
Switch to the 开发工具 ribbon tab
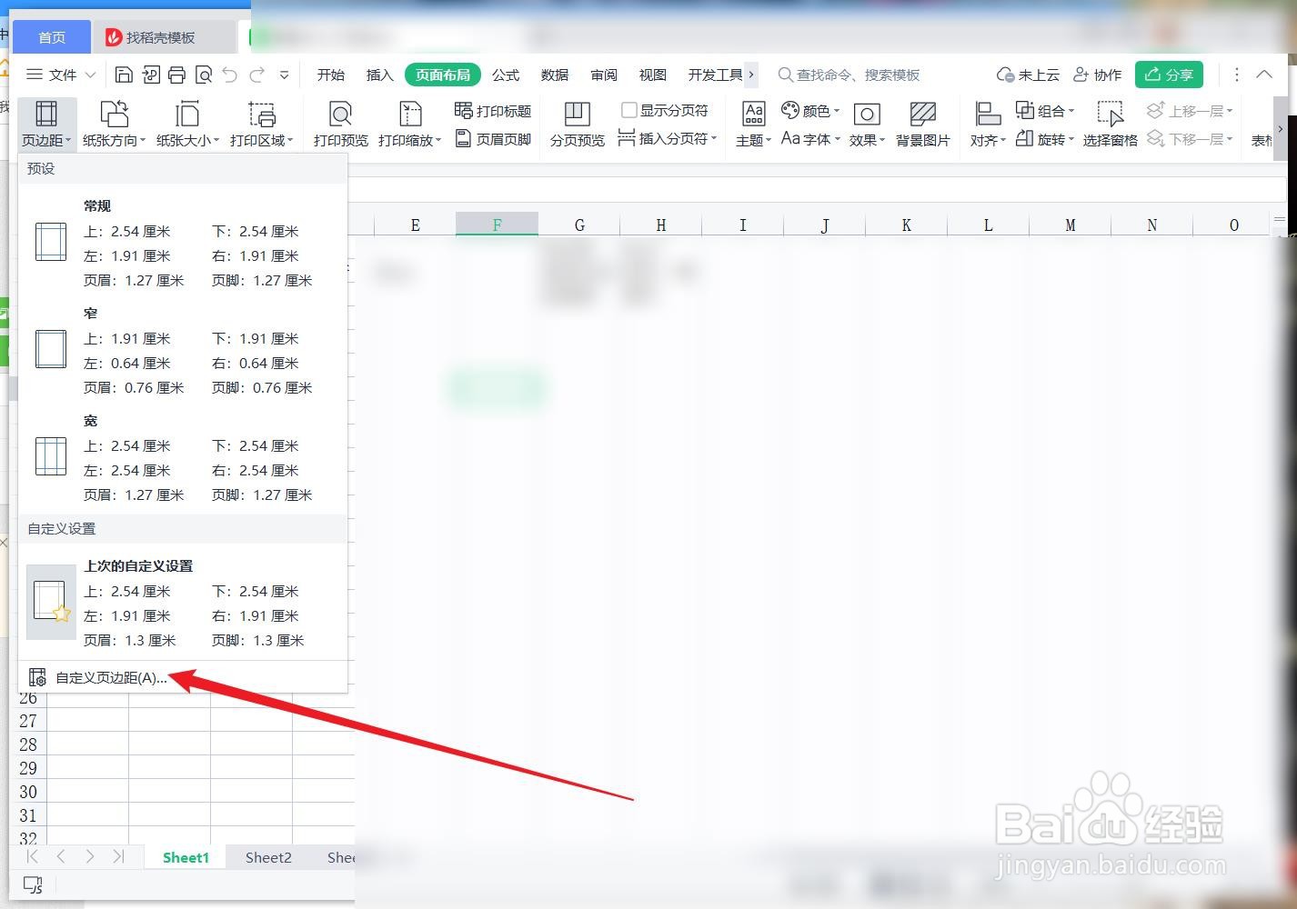point(715,75)
